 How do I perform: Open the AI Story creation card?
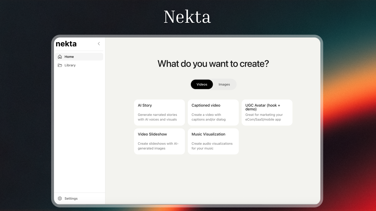point(159,112)
